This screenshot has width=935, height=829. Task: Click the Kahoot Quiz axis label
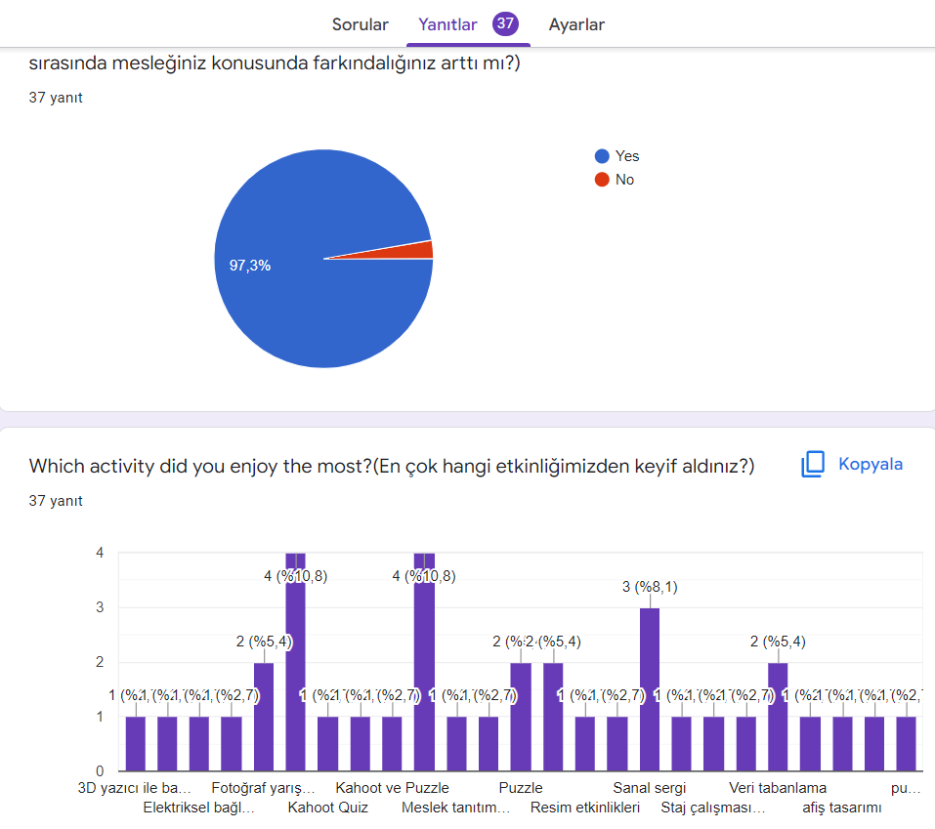tap(327, 808)
